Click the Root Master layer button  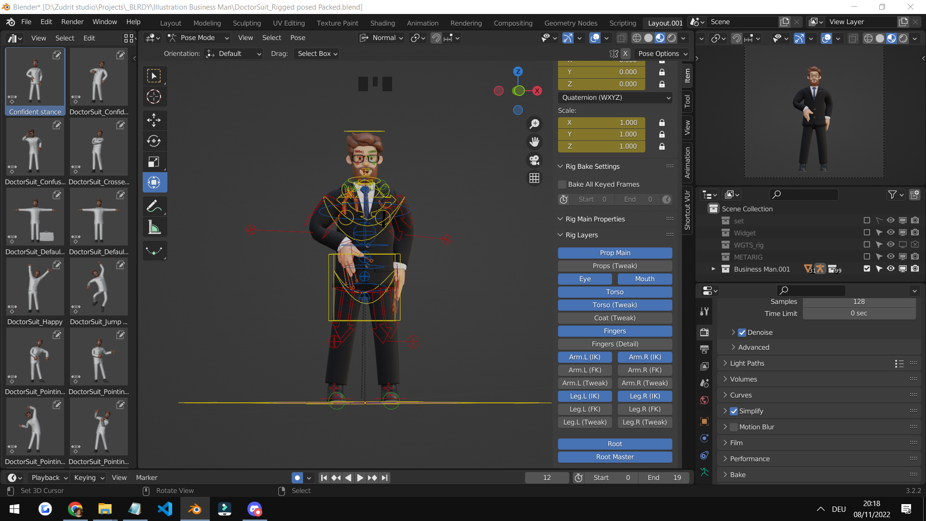point(614,457)
